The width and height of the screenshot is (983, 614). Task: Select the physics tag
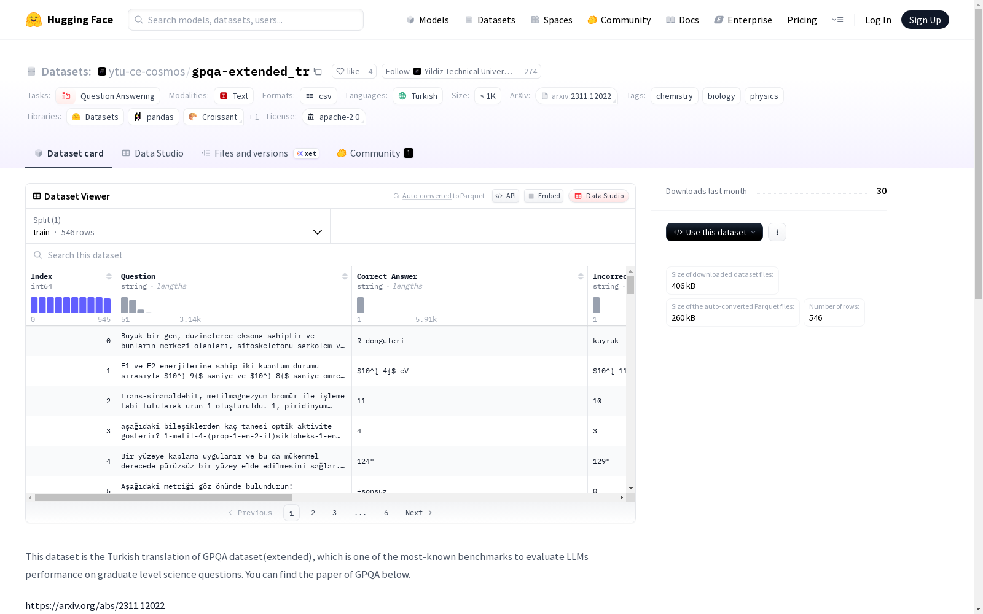coord(764,96)
